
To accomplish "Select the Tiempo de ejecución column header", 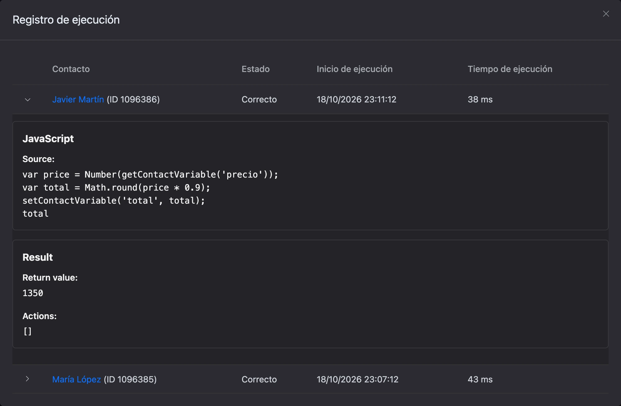I will coord(510,69).
